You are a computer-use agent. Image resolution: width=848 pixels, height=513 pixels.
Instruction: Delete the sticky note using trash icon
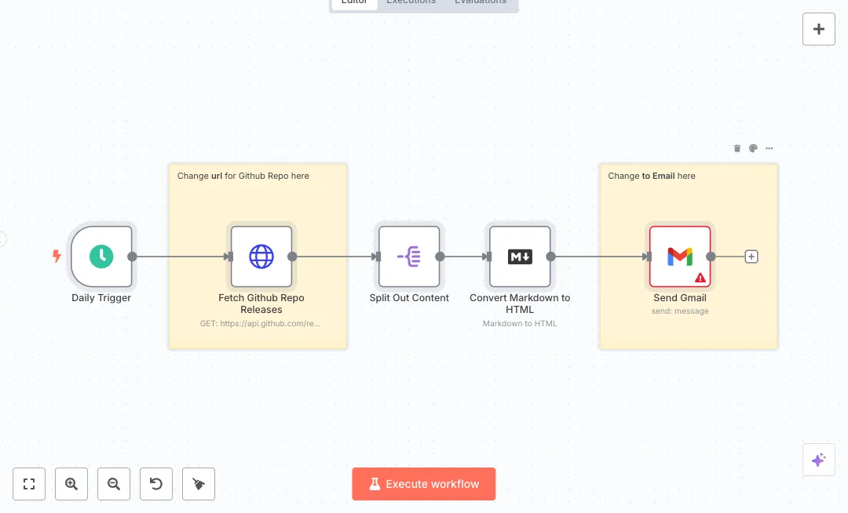(737, 148)
